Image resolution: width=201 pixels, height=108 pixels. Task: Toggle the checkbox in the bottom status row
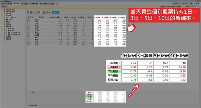pyautogui.click(x=28, y=106)
